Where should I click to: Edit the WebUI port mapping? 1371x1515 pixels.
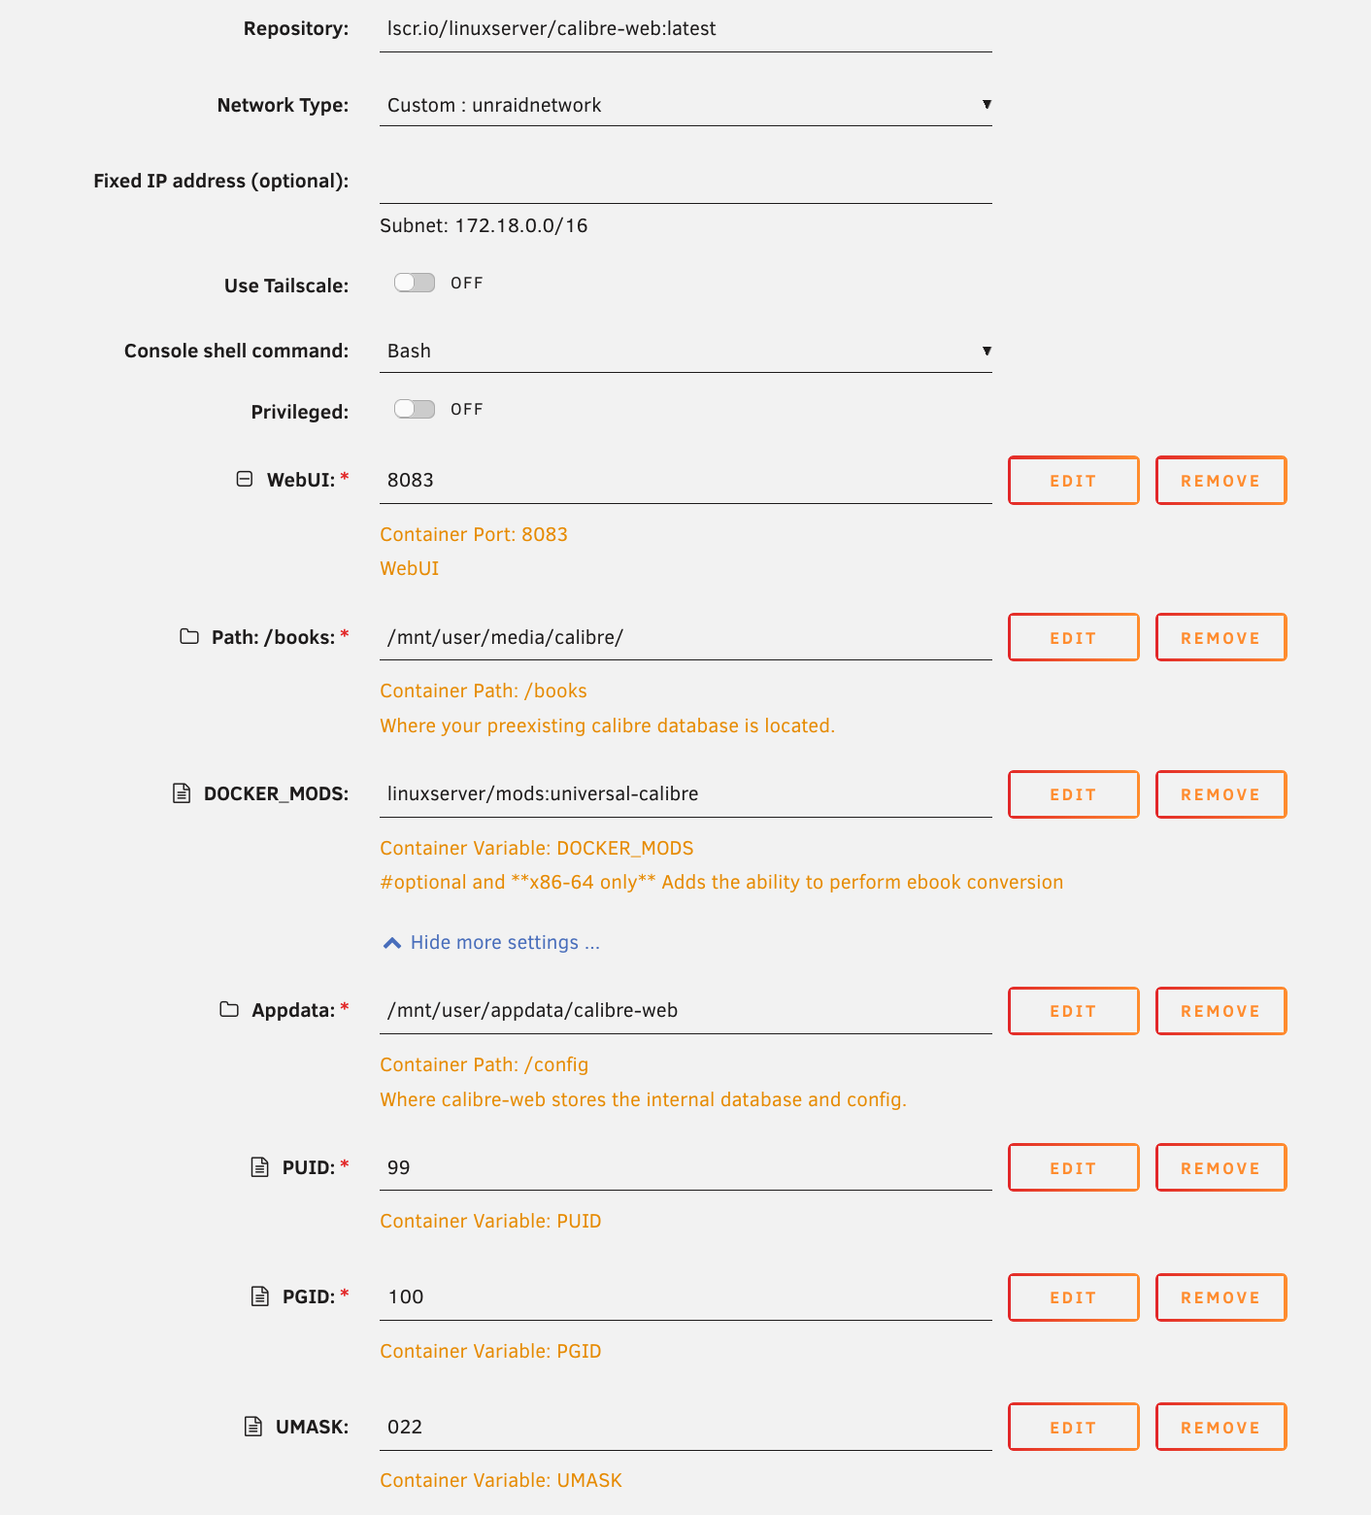(x=1073, y=480)
